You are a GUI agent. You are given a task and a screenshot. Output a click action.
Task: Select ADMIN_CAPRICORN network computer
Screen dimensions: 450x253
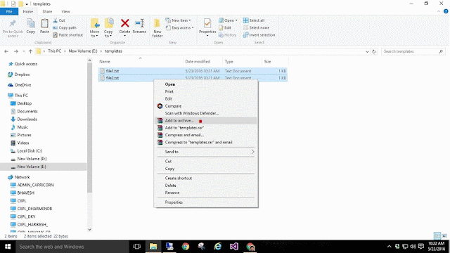pyautogui.click(x=35, y=185)
